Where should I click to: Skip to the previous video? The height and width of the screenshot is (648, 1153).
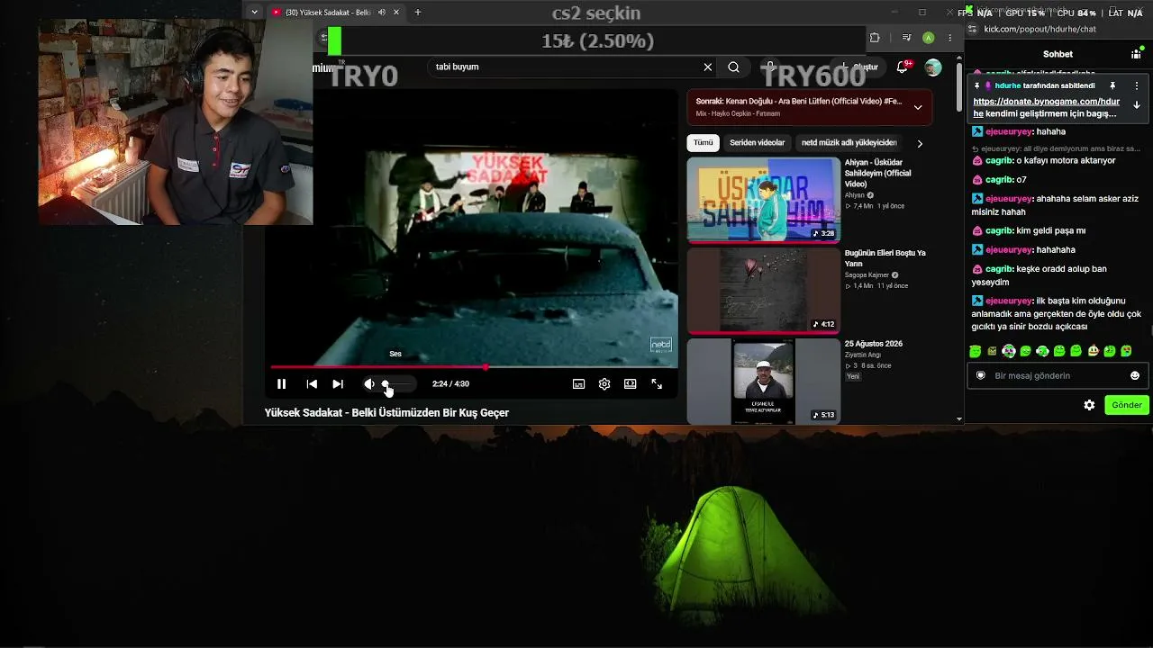[312, 384]
